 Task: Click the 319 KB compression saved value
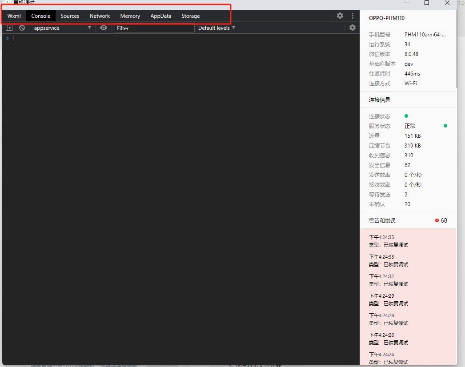coord(413,146)
